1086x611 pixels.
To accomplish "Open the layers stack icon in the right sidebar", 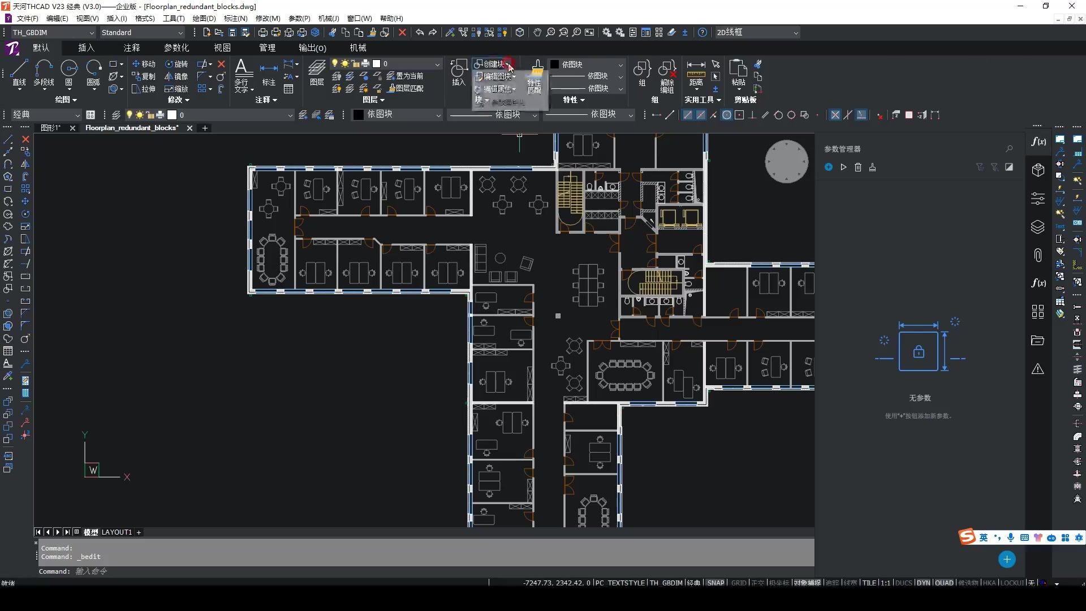I will point(1037,227).
